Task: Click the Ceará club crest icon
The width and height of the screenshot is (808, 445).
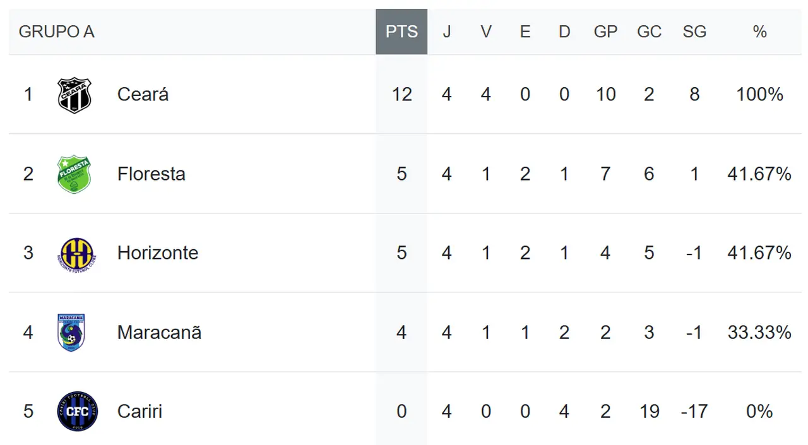Action: [x=74, y=95]
